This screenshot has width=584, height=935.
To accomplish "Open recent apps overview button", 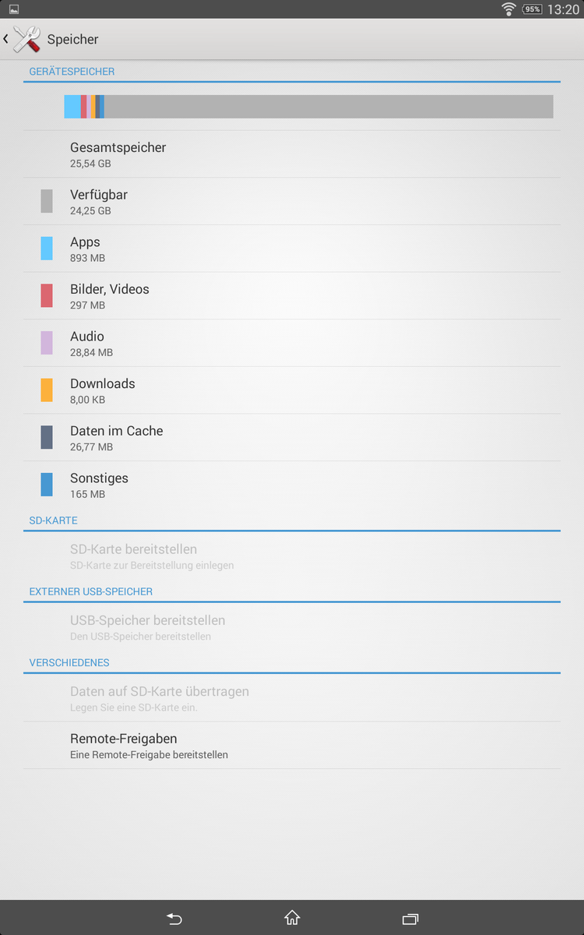I will click(x=410, y=919).
